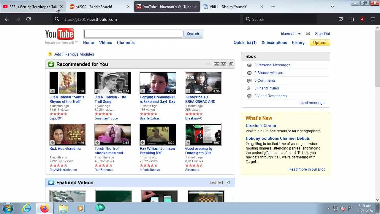Move Featured Videos module down
Screen dimensions: 380x214
point(220,182)
